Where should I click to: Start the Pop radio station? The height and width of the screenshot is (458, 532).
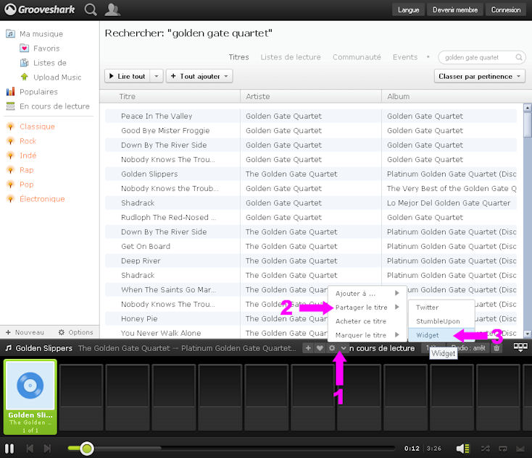(20, 185)
